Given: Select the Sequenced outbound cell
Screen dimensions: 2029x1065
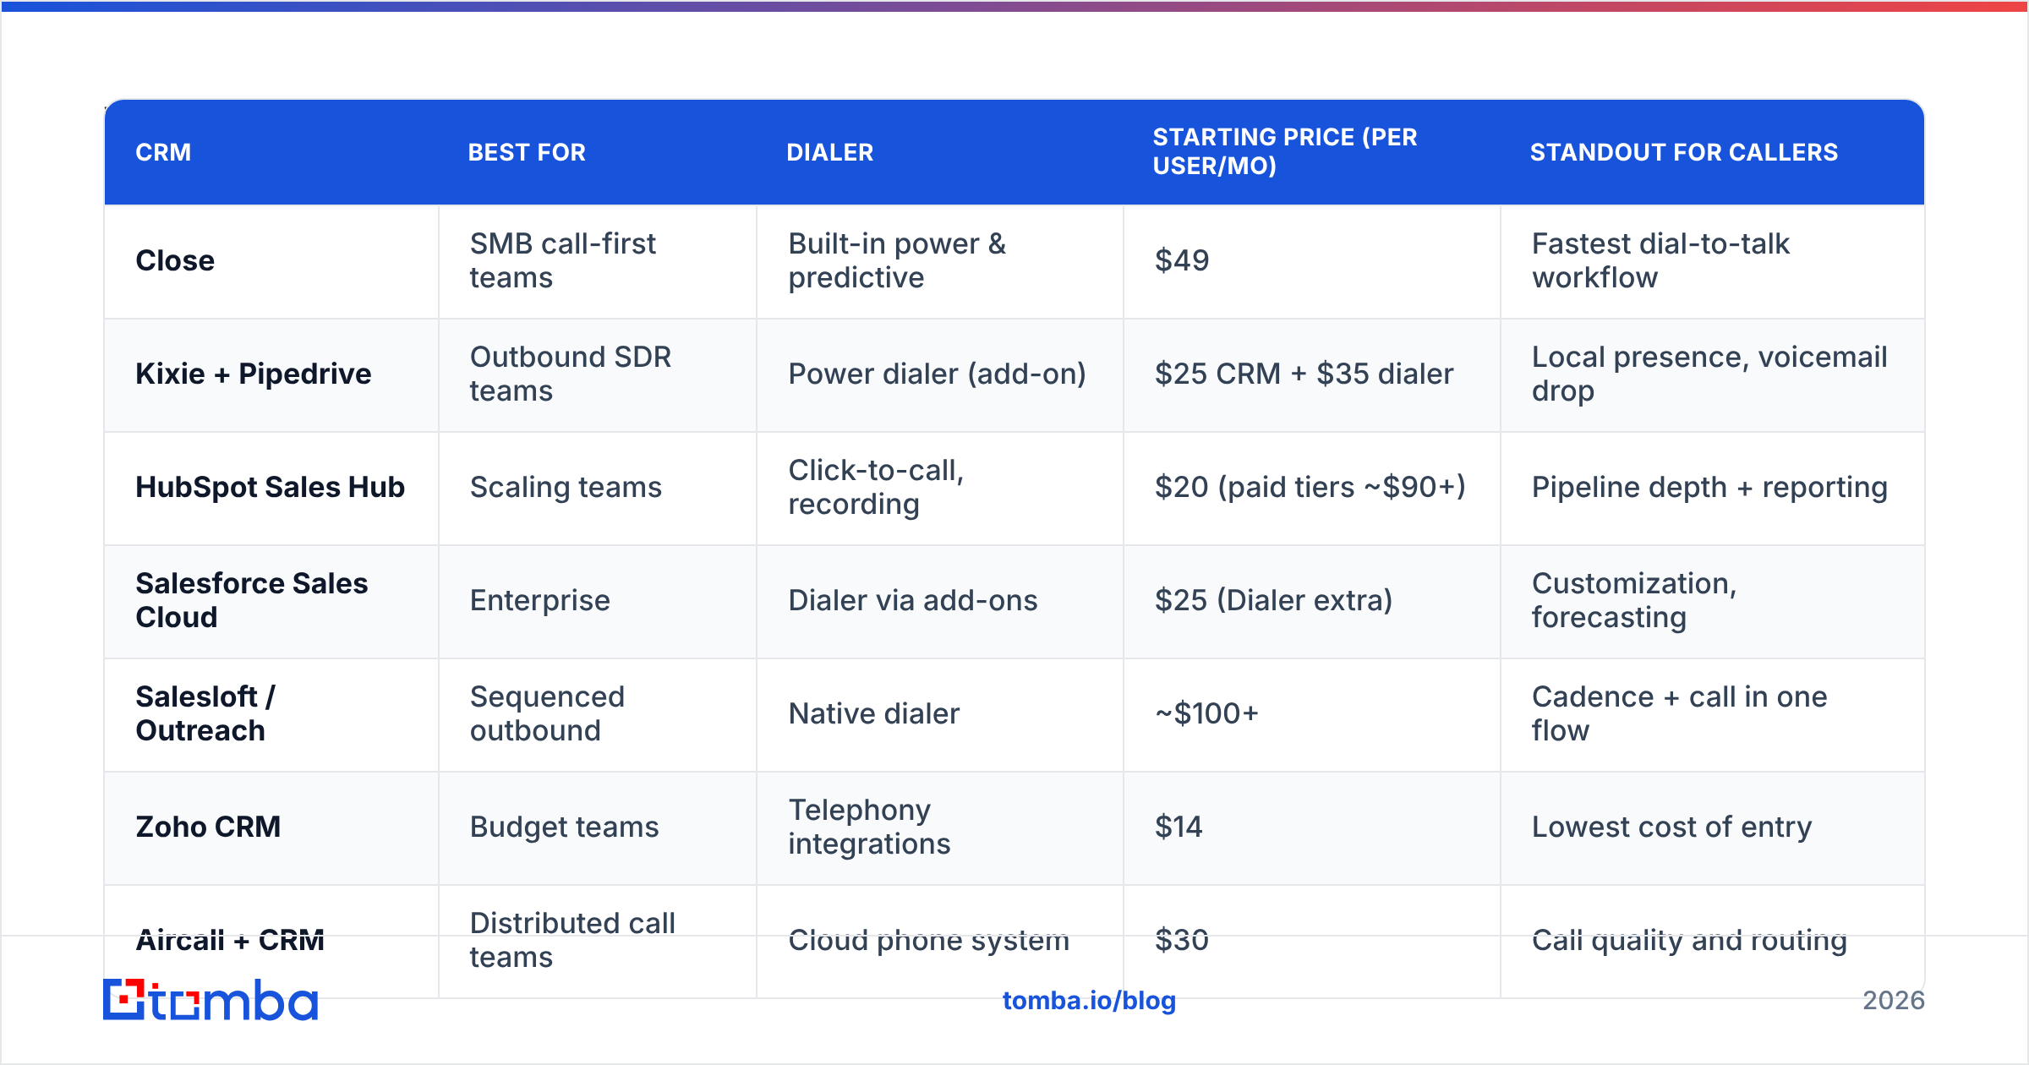Looking at the screenshot, I should tap(598, 714).
